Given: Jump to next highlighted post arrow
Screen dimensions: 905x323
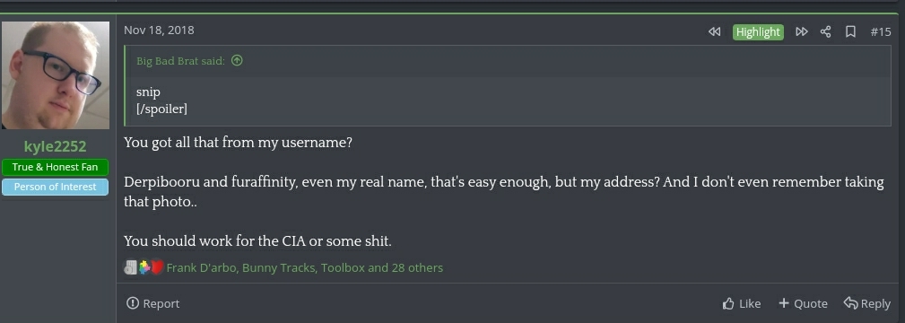Looking at the screenshot, I should [x=802, y=31].
